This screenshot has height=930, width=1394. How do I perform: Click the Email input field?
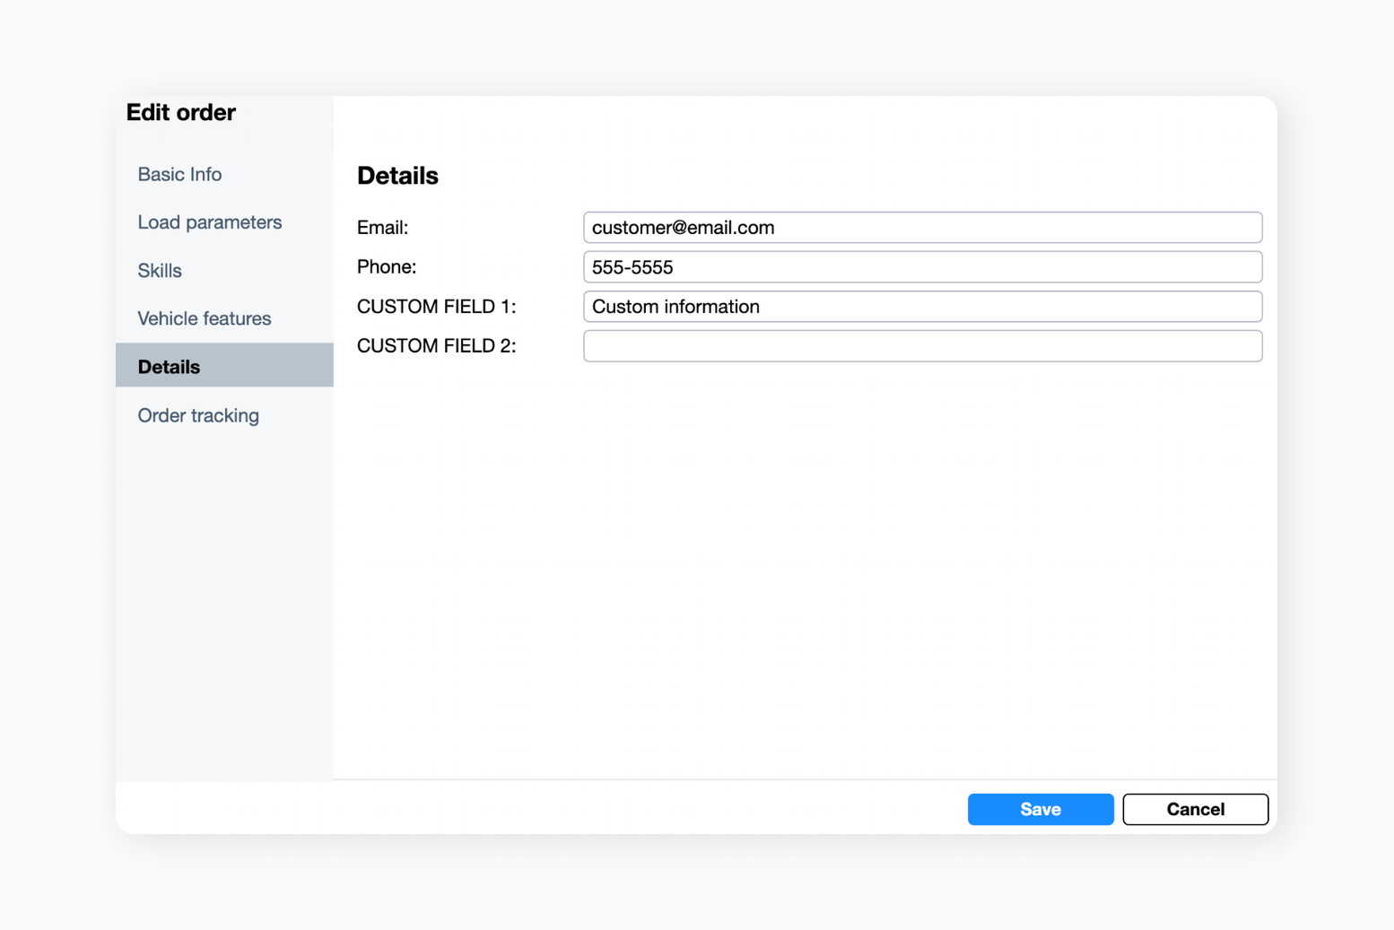tap(922, 228)
